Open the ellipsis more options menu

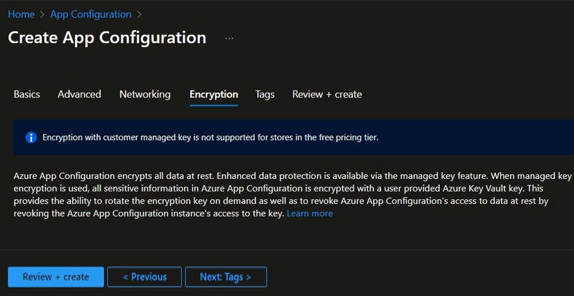pos(229,38)
